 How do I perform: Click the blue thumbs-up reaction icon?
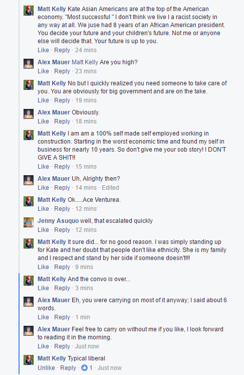point(84,367)
